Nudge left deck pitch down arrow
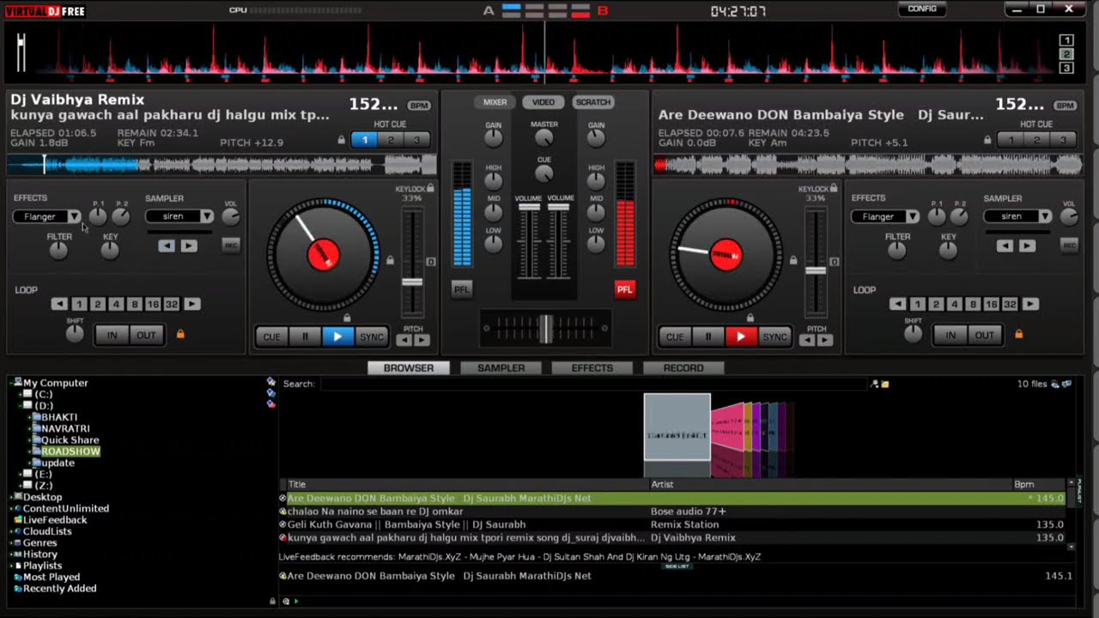1099x618 pixels. [404, 341]
